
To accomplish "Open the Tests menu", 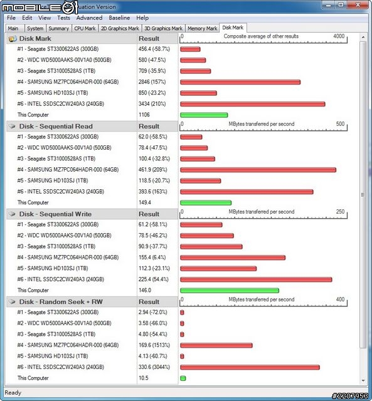I will tap(63, 18).
